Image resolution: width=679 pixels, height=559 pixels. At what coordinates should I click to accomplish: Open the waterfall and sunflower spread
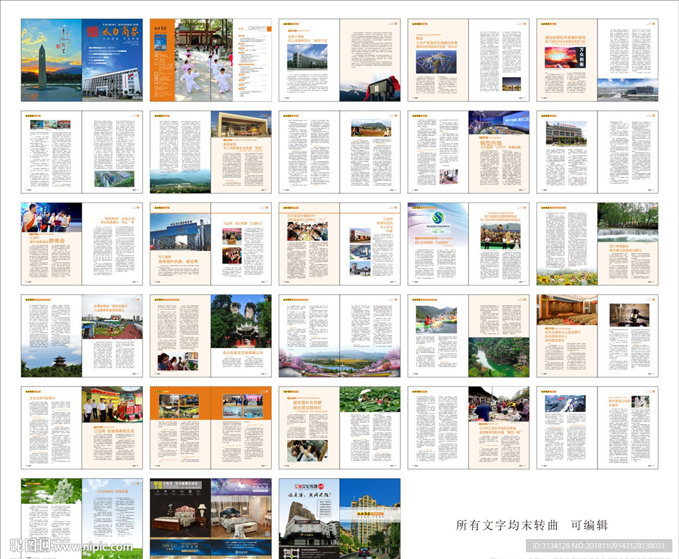(x=597, y=244)
